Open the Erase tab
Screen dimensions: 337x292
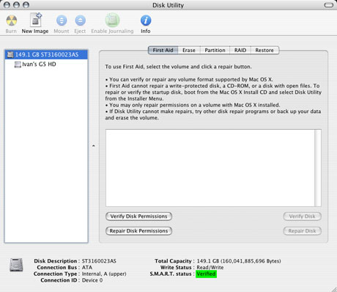click(189, 51)
